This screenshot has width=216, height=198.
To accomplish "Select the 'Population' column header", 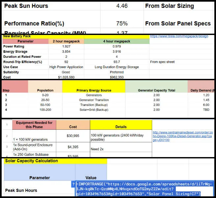I will click(x=45, y=86).
